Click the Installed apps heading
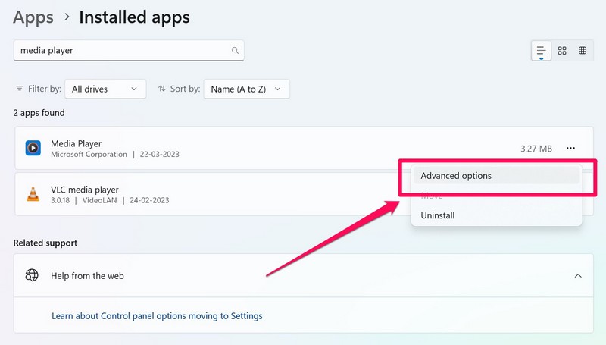 pos(135,17)
